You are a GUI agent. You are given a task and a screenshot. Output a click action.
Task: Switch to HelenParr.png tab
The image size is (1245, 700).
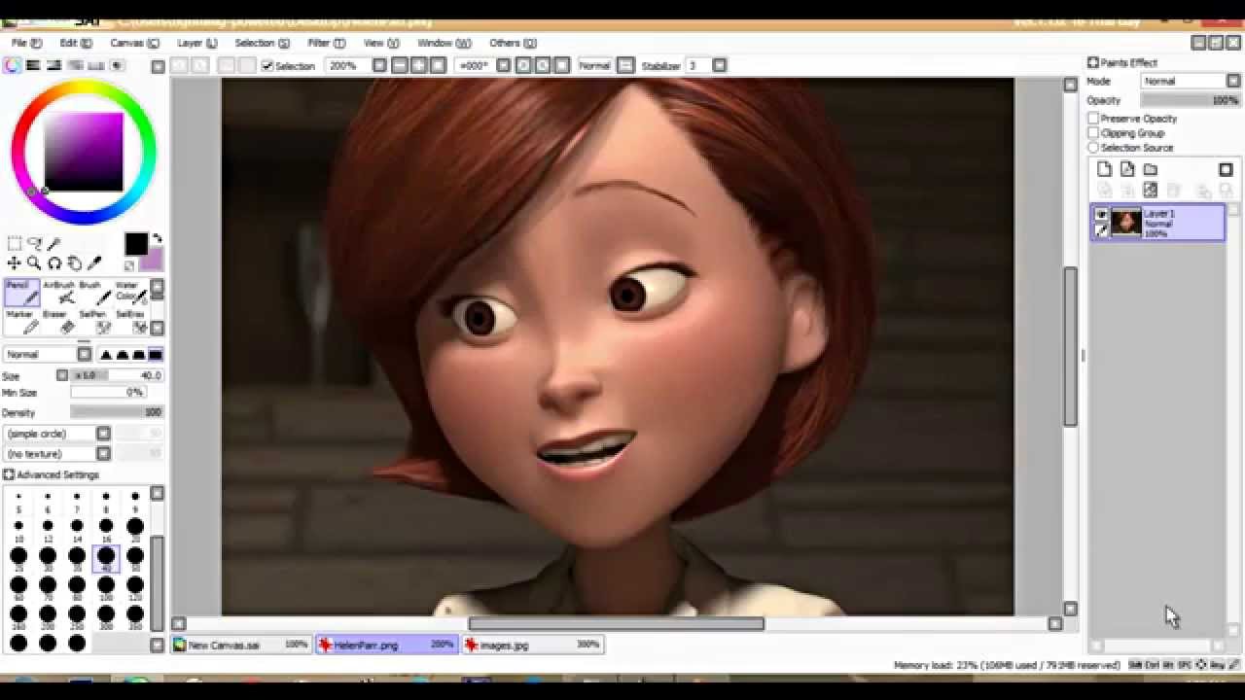tap(386, 645)
